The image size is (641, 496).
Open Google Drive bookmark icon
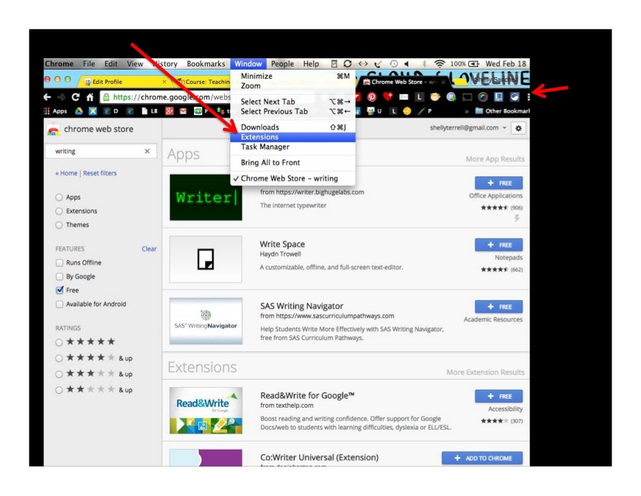pyautogui.click(x=78, y=111)
